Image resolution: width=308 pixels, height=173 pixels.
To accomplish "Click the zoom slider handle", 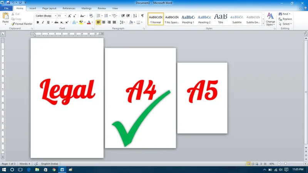I will click(286, 164).
